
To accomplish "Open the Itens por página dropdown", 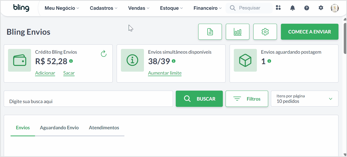I will 305,99.
